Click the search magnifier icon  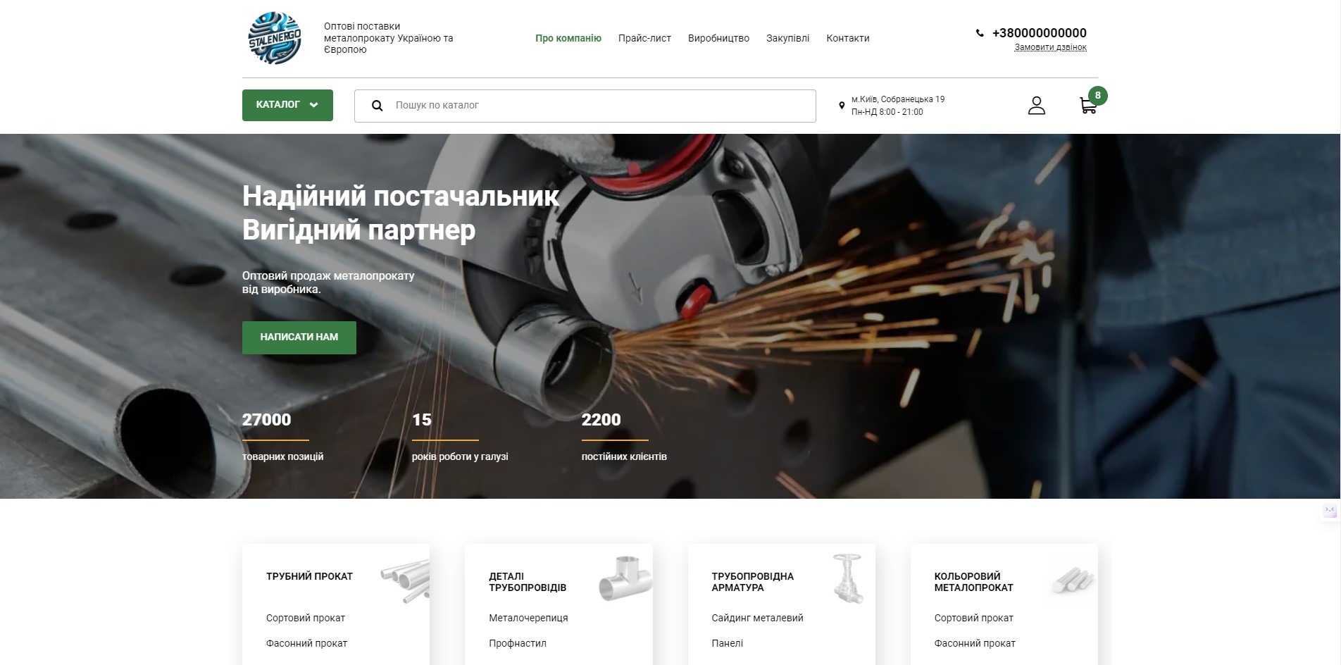click(x=378, y=106)
